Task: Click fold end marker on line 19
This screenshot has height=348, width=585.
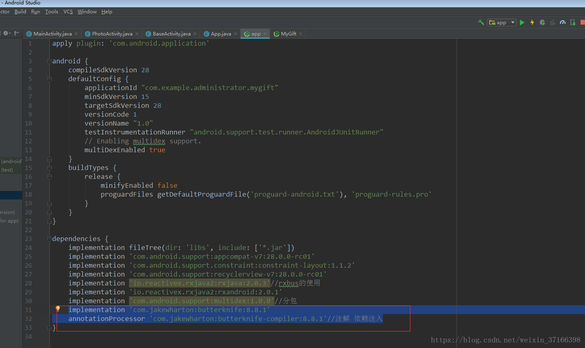Action: (x=49, y=203)
